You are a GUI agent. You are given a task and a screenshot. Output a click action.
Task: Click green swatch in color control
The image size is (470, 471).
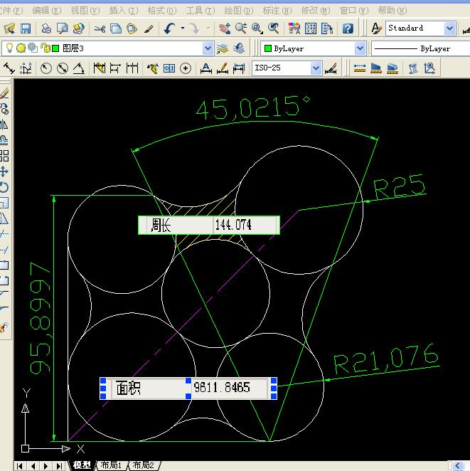(x=268, y=48)
